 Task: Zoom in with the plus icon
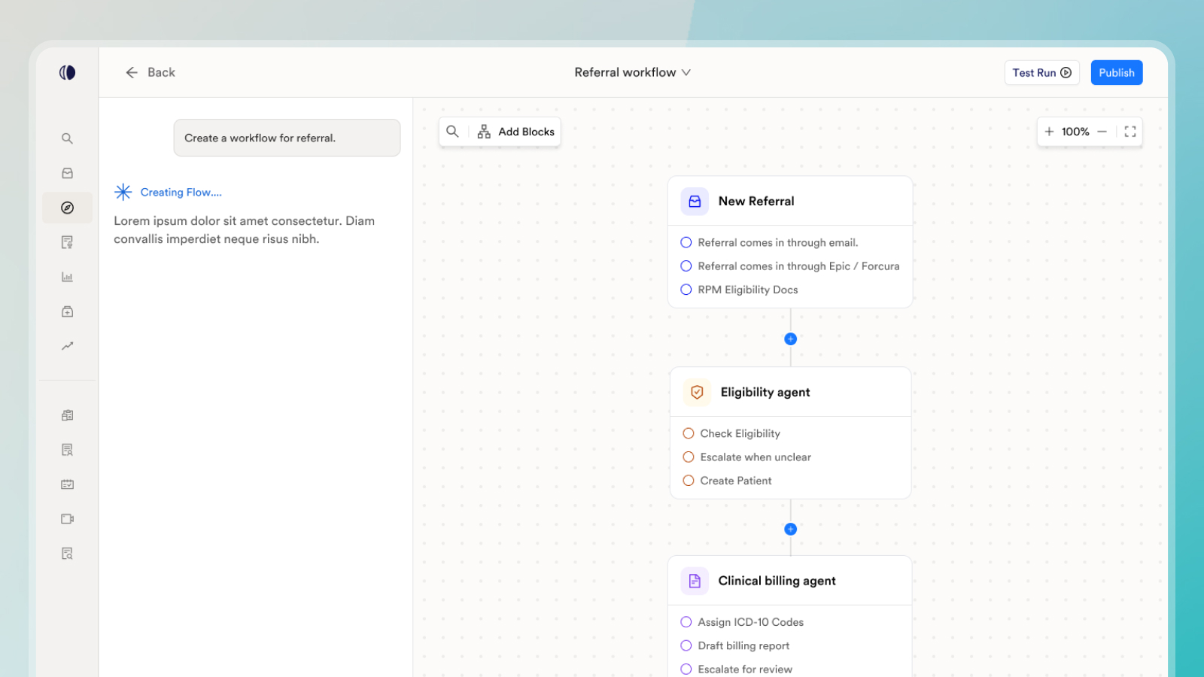click(x=1049, y=132)
